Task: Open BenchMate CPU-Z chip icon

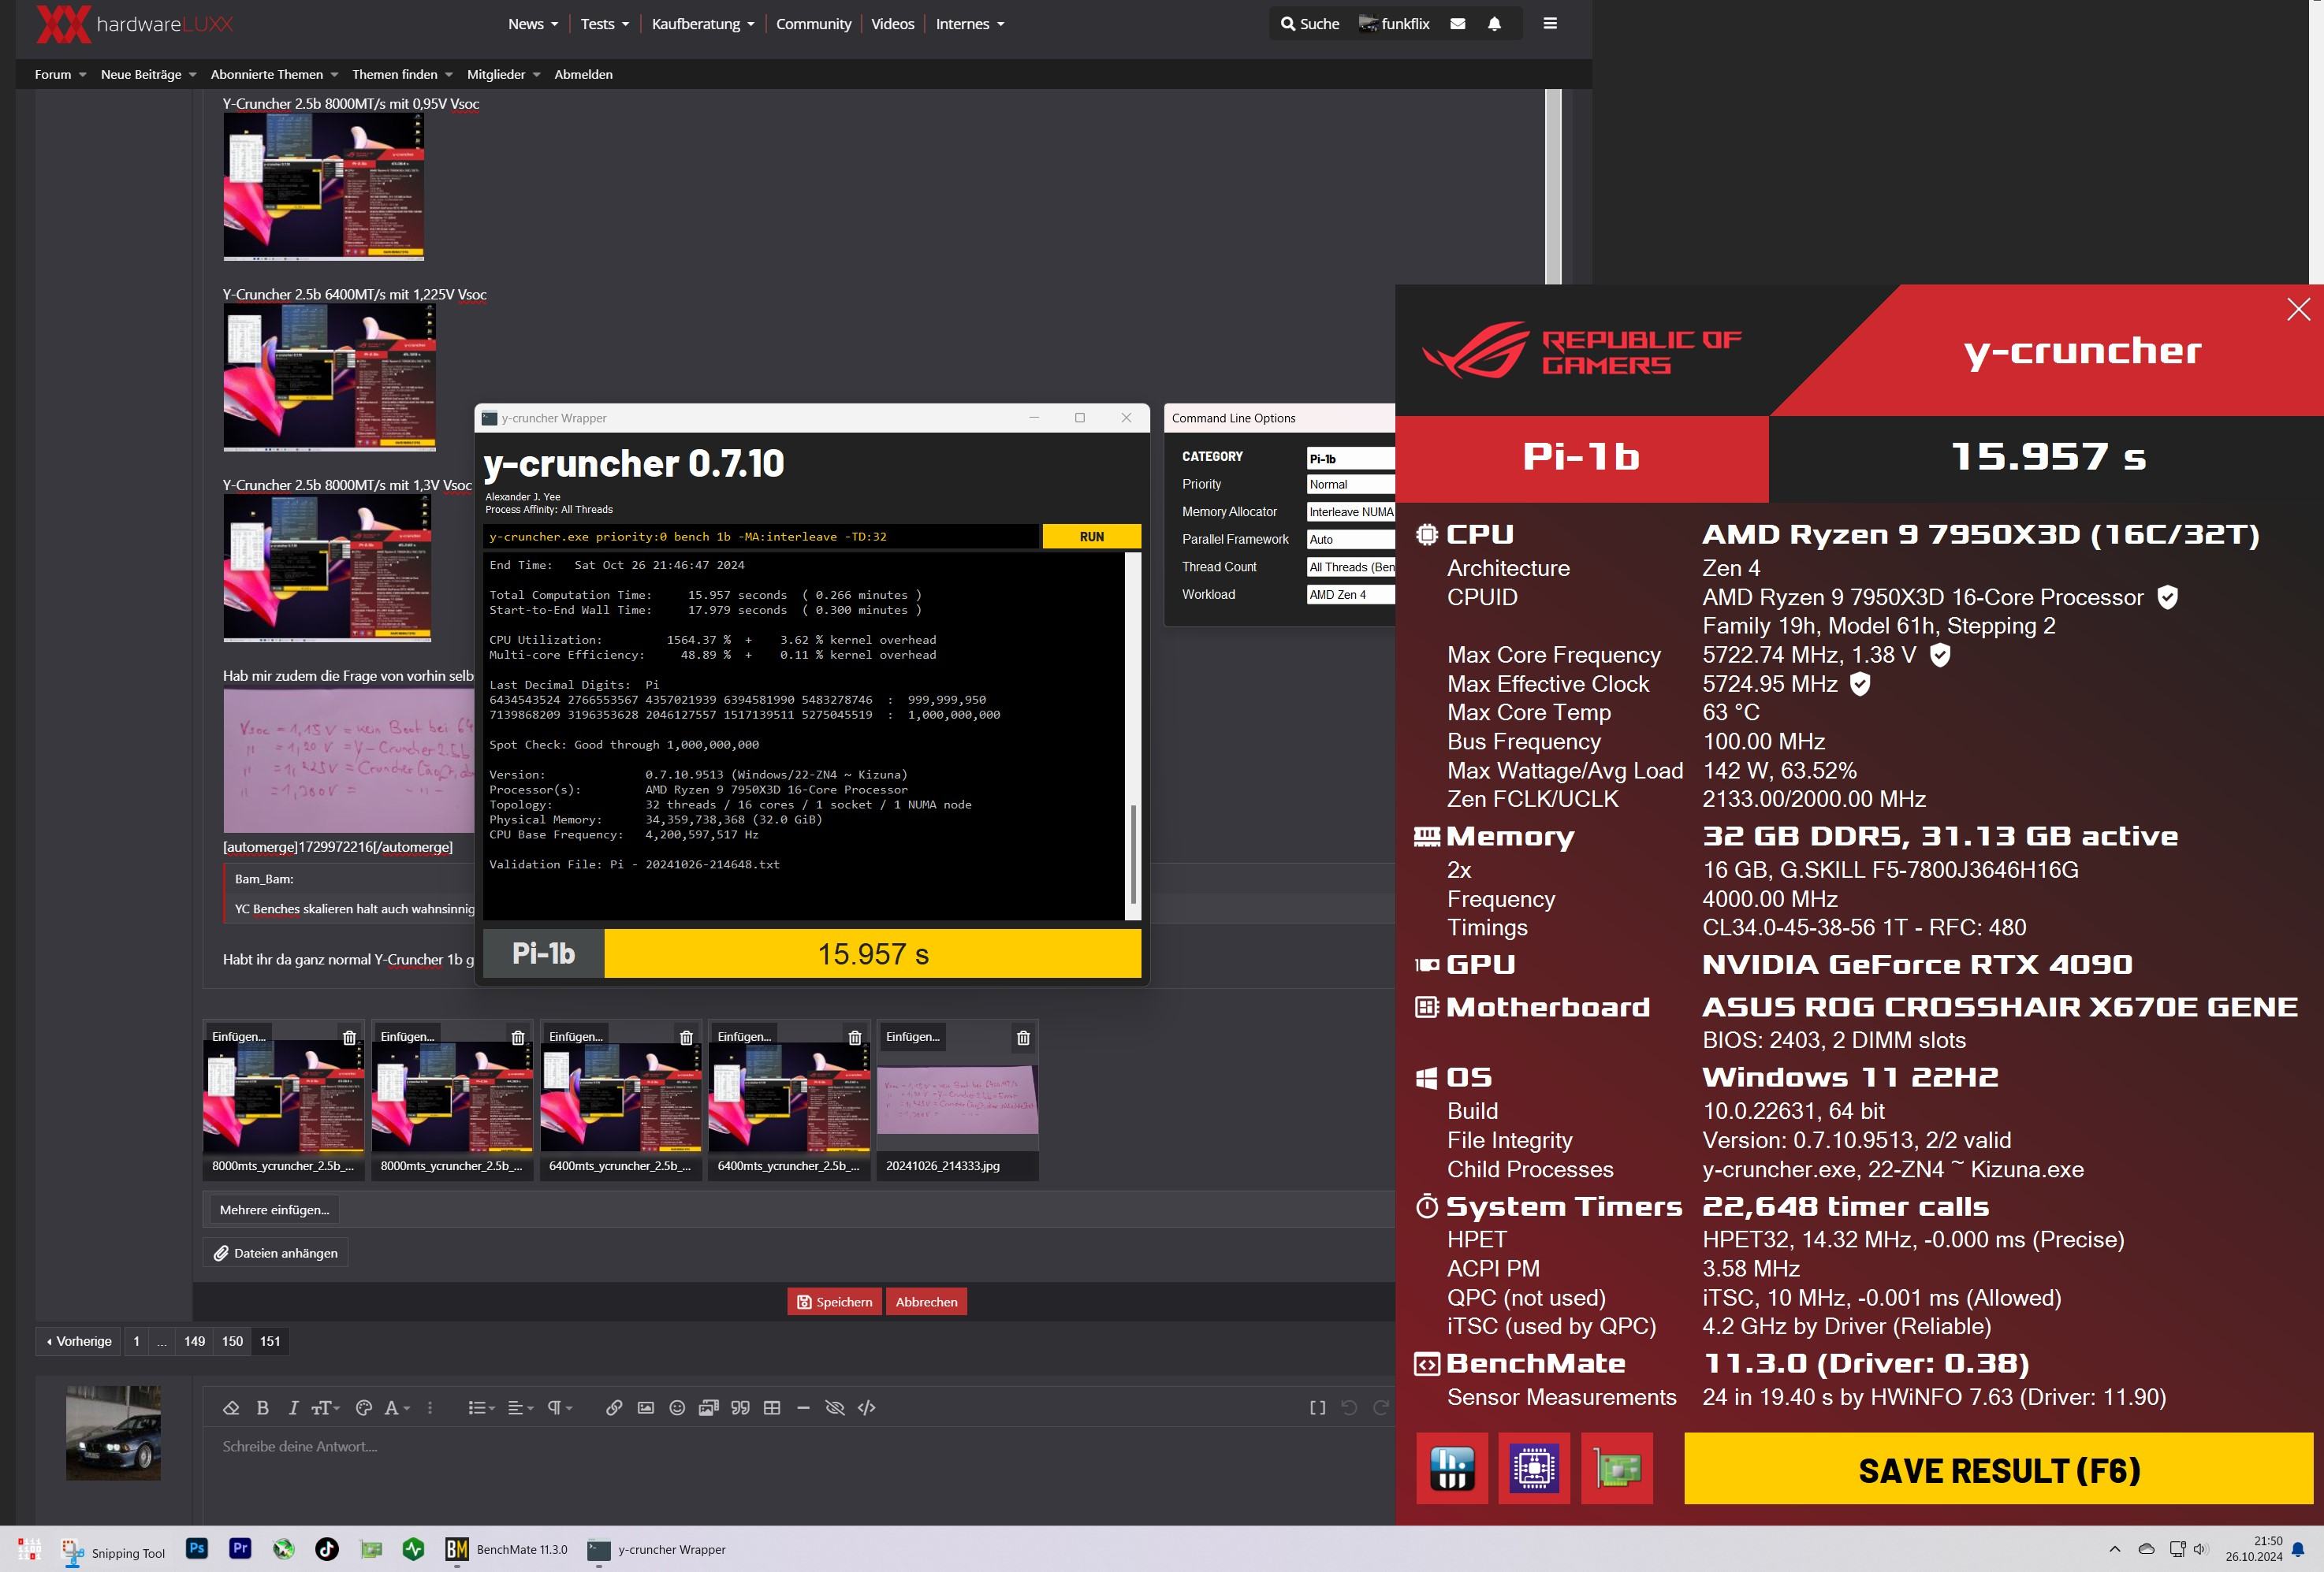Action: coord(1534,1468)
